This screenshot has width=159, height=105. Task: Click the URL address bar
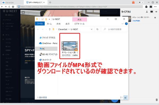pyautogui.click(x=80, y=7)
